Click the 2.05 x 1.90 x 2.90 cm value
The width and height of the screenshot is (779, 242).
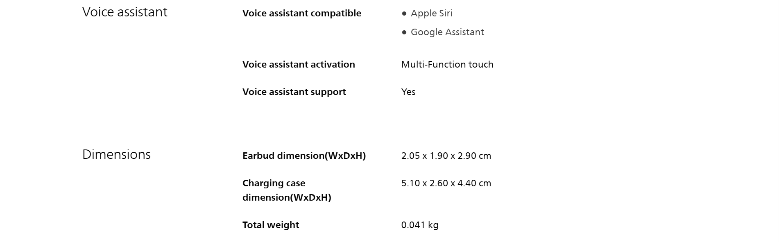[x=446, y=156]
